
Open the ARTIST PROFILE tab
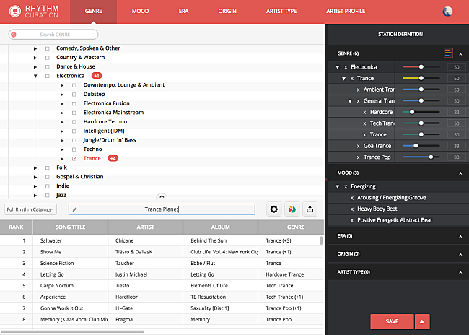[346, 12]
